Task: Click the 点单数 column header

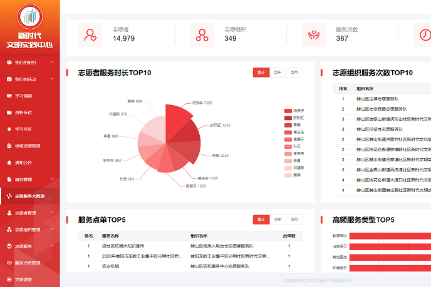Action: [x=289, y=236]
